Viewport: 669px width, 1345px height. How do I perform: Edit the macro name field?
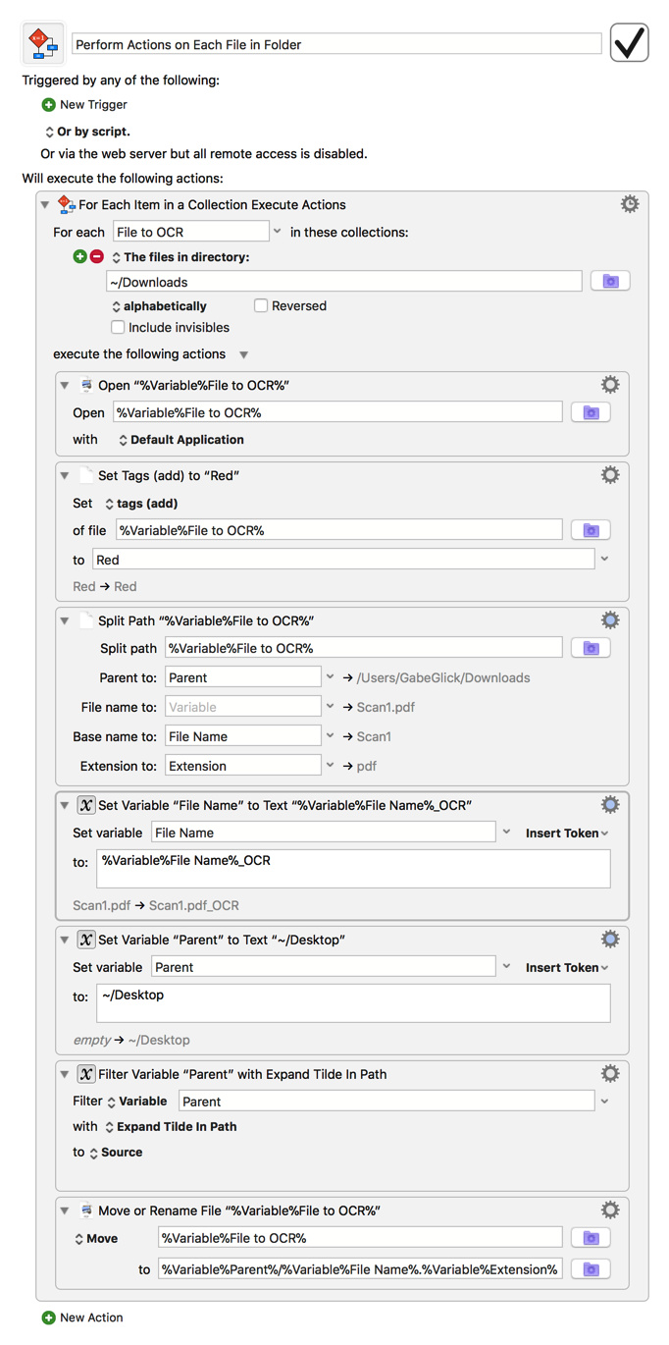click(x=336, y=44)
